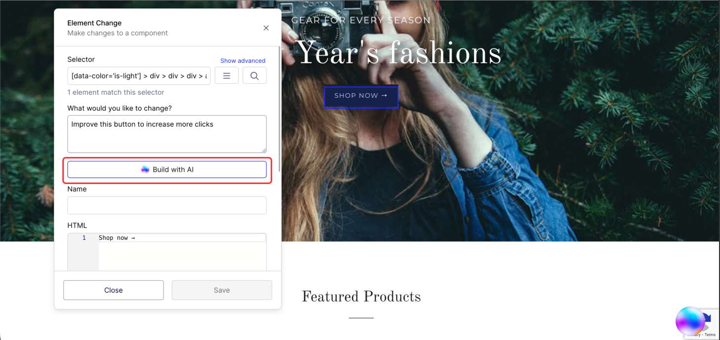Click the reCAPTCHA badge icon
This screenshot has width=720, height=340.
[712, 320]
